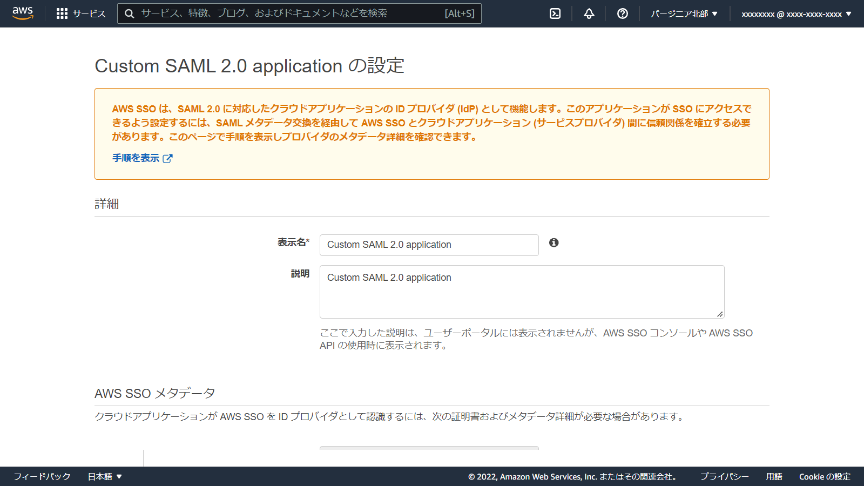Click the info icon beside 表示名
The height and width of the screenshot is (486, 864).
(x=553, y=244)
